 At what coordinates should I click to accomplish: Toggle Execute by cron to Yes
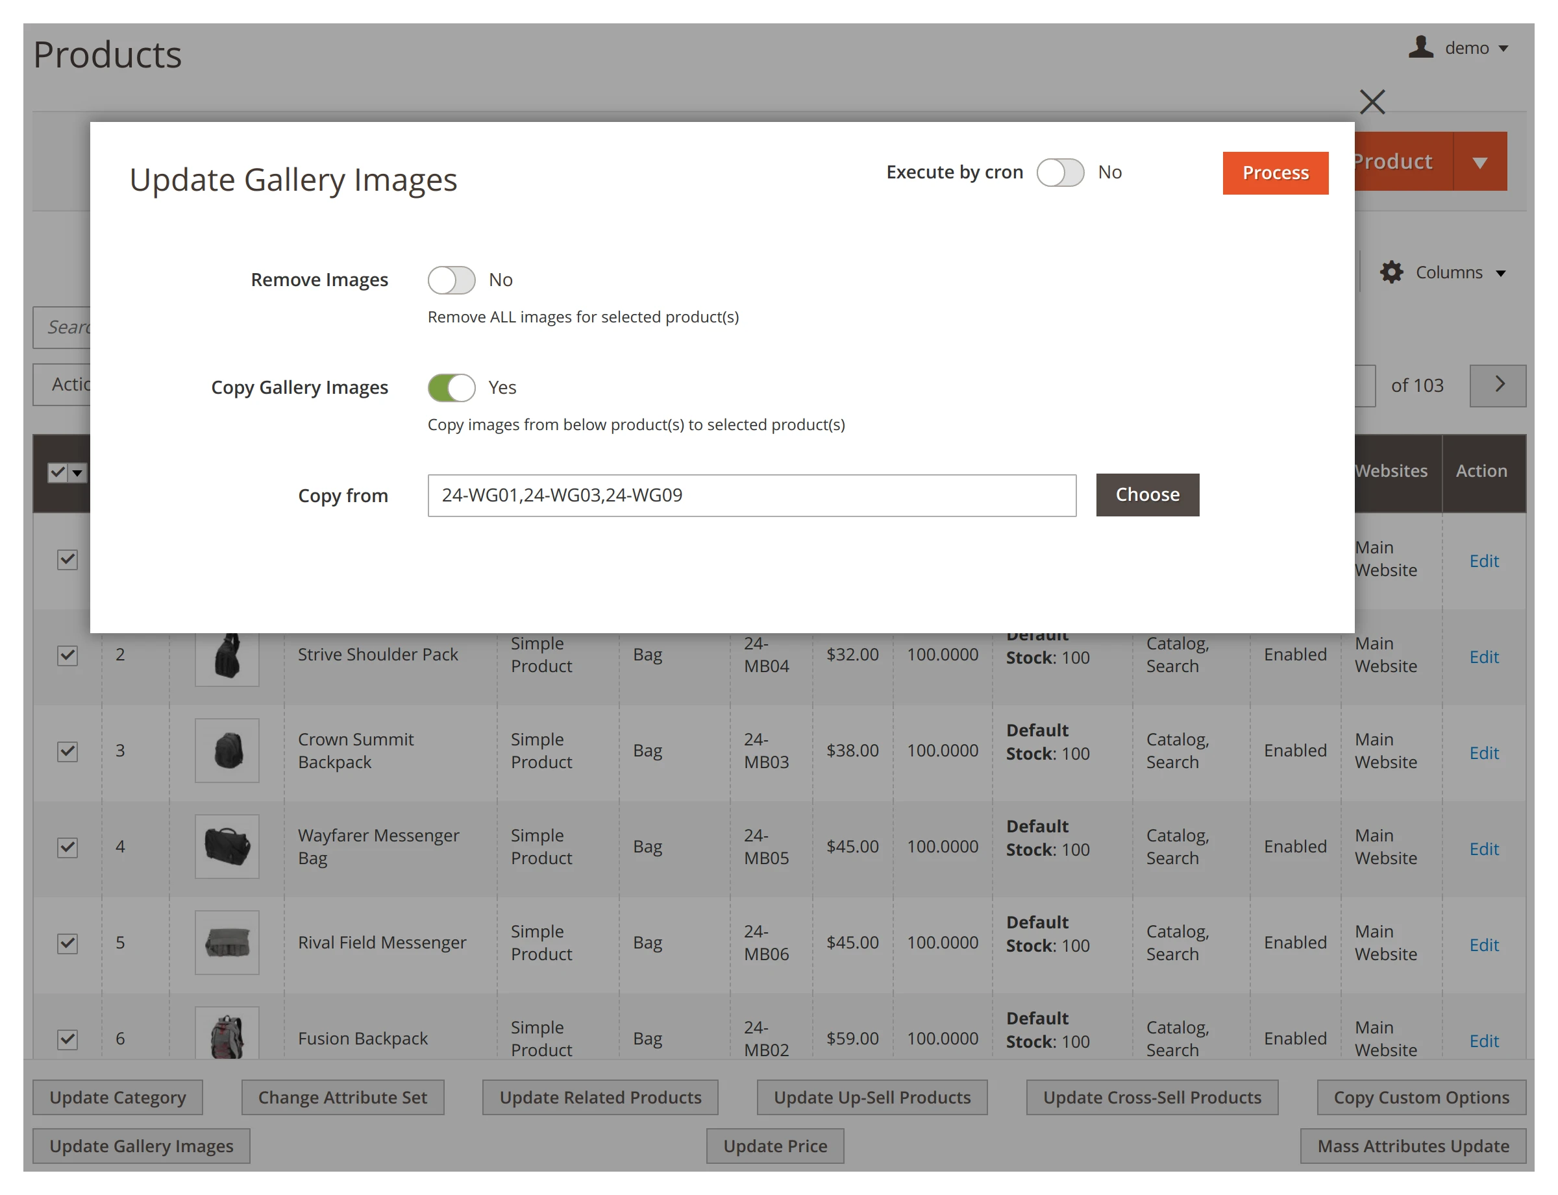pyautogui.click(x=1061, y=172)
